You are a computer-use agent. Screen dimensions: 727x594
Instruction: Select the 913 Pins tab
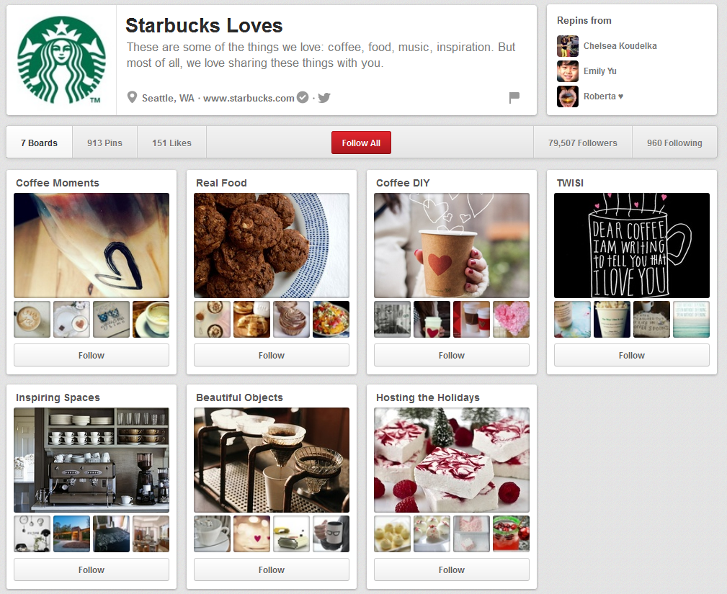[x=104, y=143]
